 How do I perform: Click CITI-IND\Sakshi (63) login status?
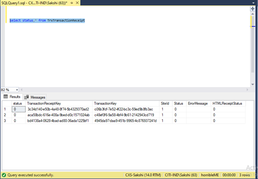pos(181,175)
